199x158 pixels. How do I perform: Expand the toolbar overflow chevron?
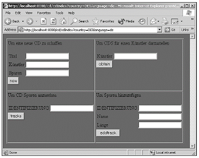click(x=192, y=19)
